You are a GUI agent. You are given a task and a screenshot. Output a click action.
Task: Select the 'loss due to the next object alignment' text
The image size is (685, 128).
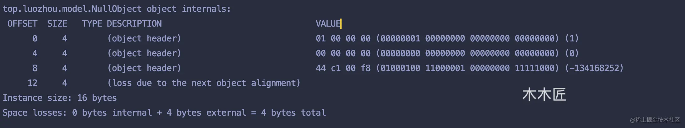click(x=204, y=83)
